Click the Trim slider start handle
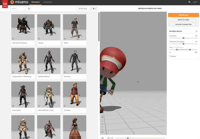200x139 pixels. [177, 50]
